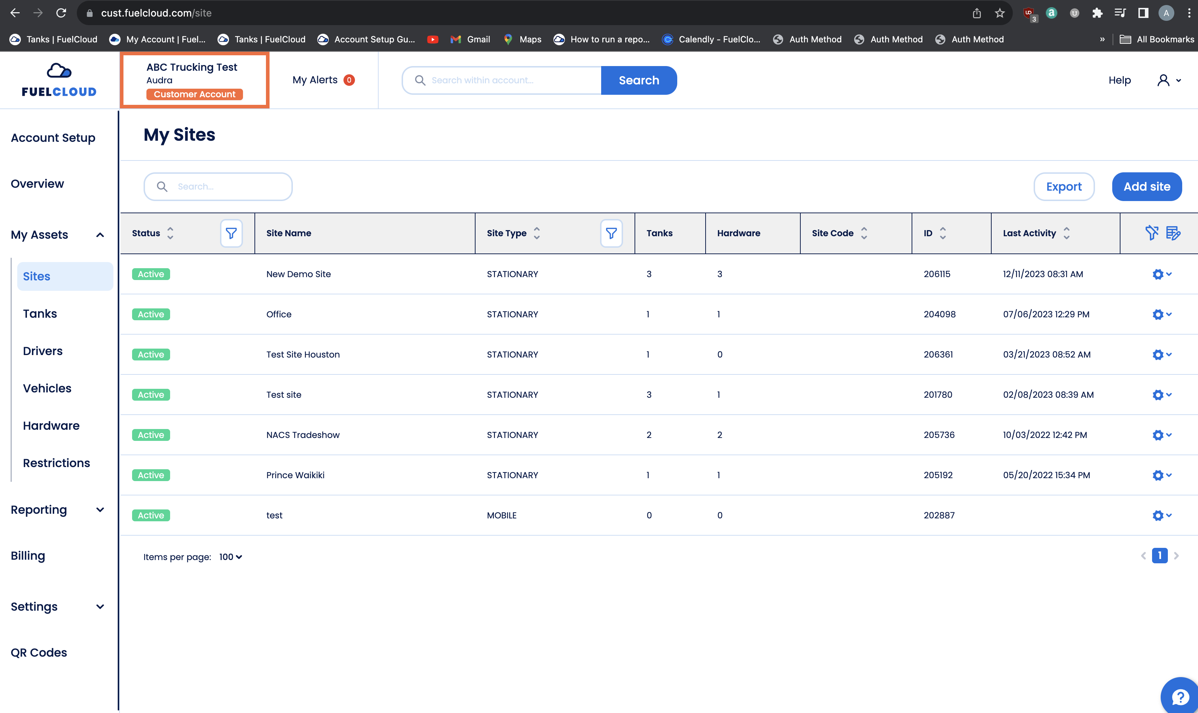Open the help chat bubble icon
This screenshot has width=1198, height=713.
click(x=1180, y=696)
